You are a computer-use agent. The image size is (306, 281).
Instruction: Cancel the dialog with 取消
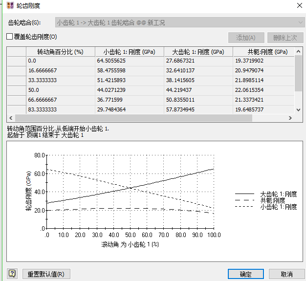point(287,274)
